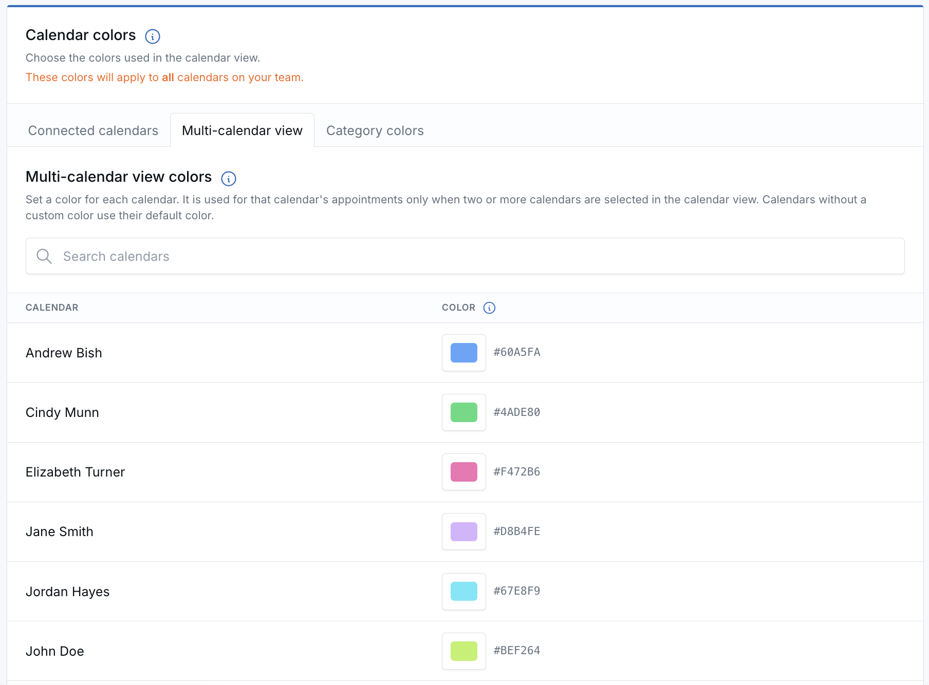Click the orange team-wide colors warning text

(164, 78)
